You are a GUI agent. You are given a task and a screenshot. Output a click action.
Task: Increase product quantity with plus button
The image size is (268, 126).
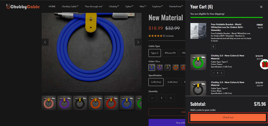click(171, 98)
